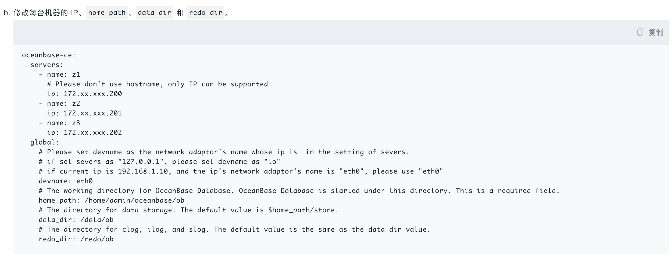Click the 复制 button label
The image size is (672, 261).
(x=656, y=33)
